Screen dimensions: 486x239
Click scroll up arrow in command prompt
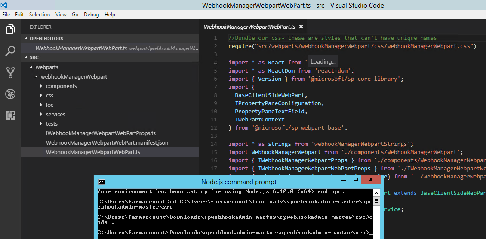[376, 193]
